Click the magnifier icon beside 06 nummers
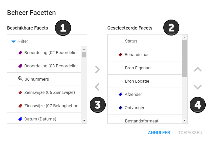The image size is (213, 146). tap(20, 79)
